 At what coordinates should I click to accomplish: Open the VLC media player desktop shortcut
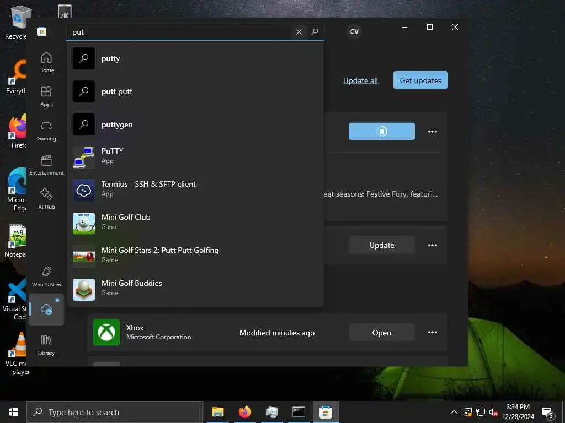coord(16,354)
